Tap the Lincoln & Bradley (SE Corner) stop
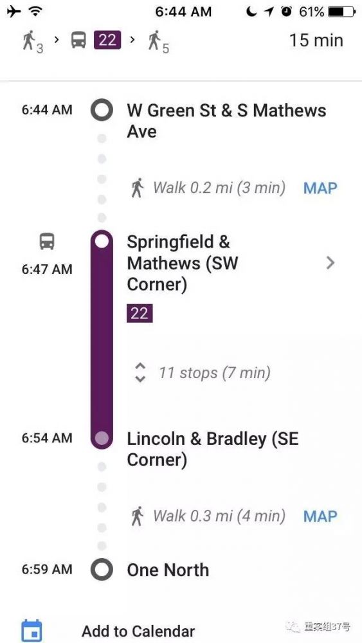The height and width of the screenshot is (643, 362). click(x=213, y=449)
